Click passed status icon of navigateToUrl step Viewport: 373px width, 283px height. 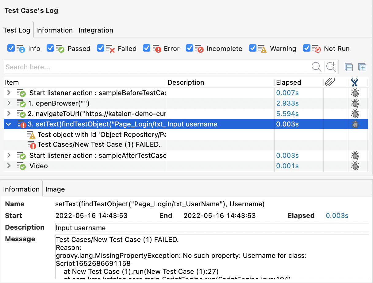coord(21,114)
